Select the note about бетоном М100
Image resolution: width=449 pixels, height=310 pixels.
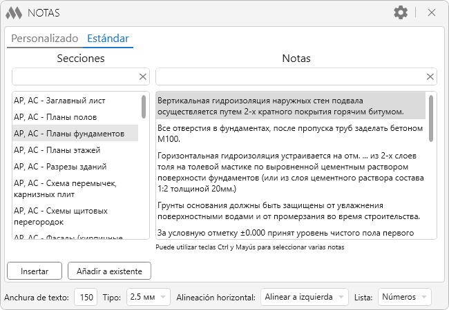click(289, 133)
